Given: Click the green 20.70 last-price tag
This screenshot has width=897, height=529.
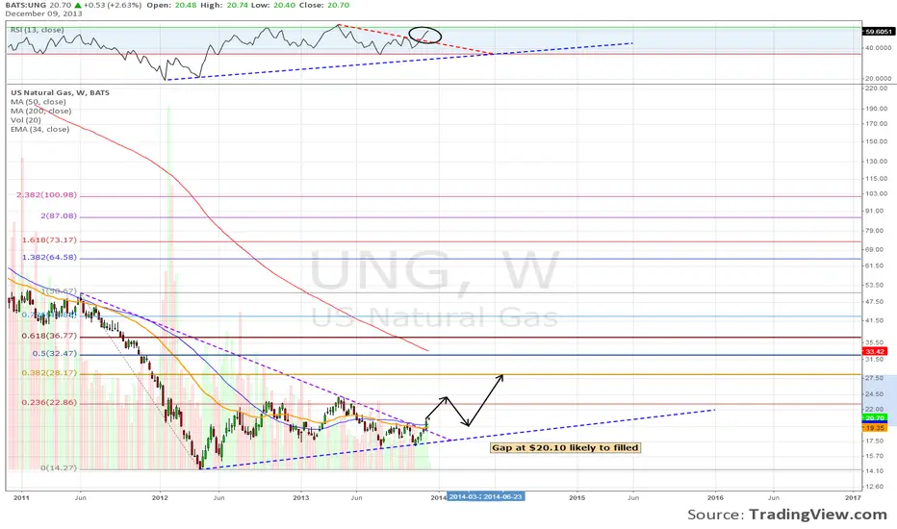Looking at the screenshot, I should [875, 418].
